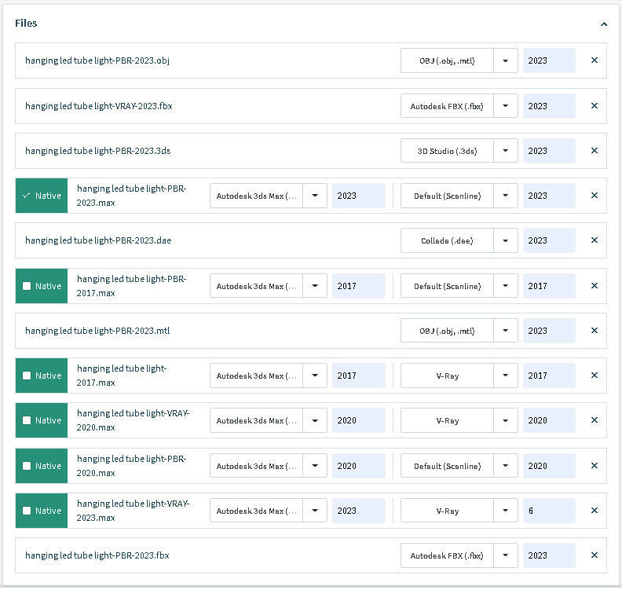Remove the hanging led tube light-PBR-2023.obj file
This screenshot has width=622, height=590.
click(594, 60)
